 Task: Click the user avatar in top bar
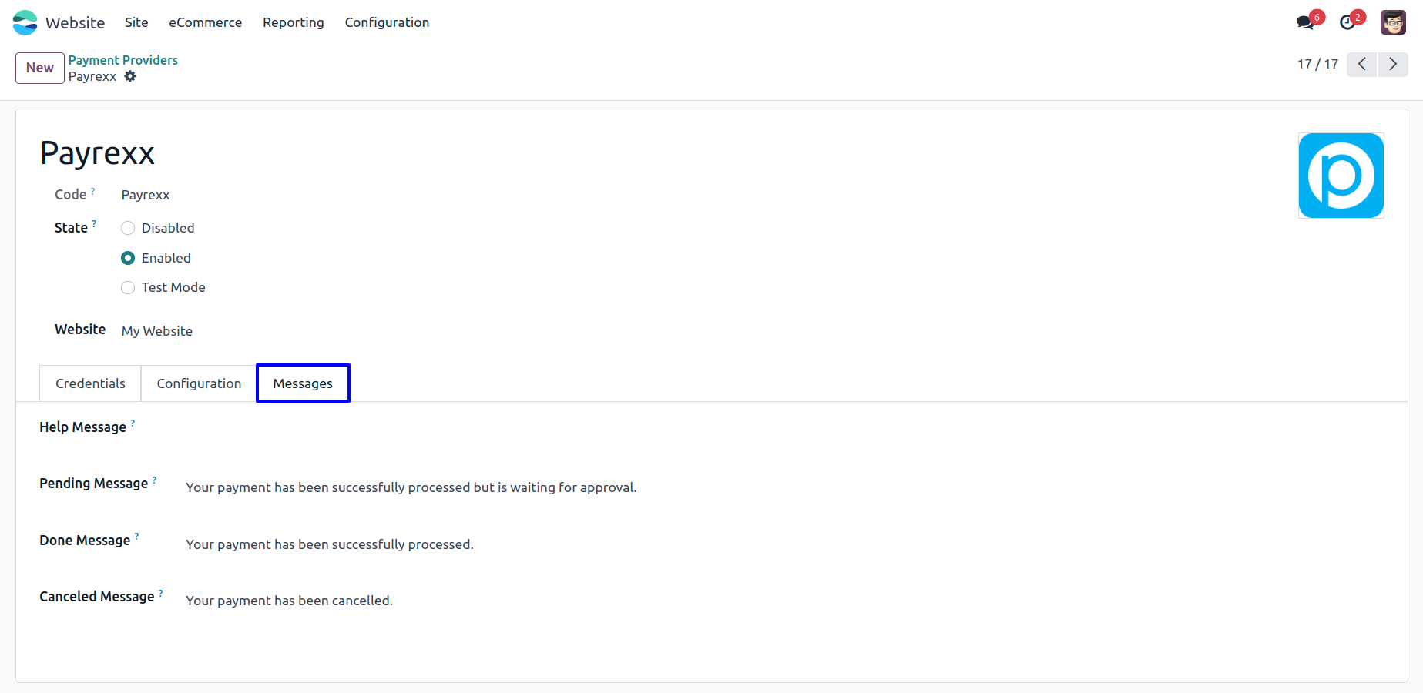[1393, 22]
